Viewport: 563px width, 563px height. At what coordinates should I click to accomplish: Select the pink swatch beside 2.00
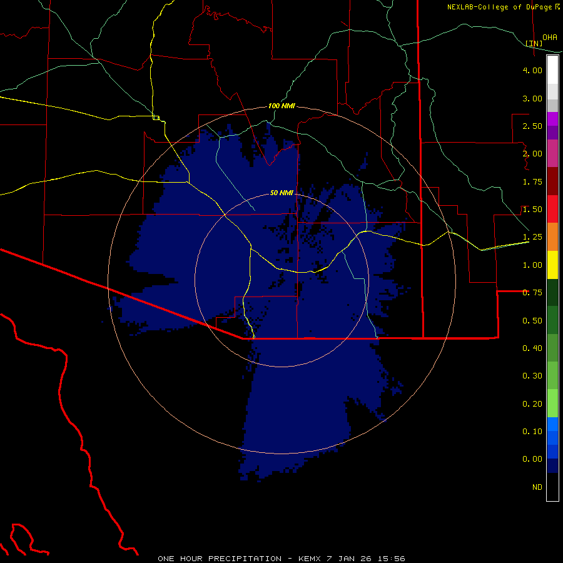pos(552,153)
